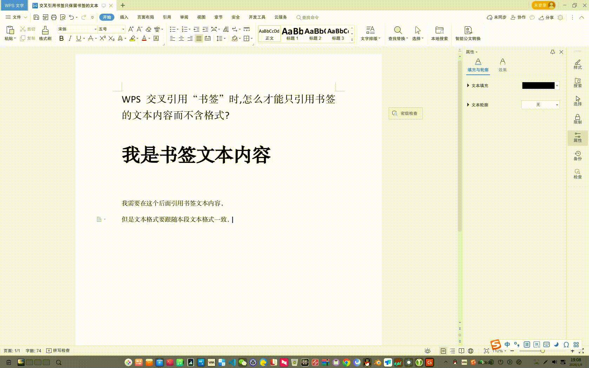This screenshot has width=589, height=368.
Task: Click the Share (分享) button
Action: tap(546, 17)
